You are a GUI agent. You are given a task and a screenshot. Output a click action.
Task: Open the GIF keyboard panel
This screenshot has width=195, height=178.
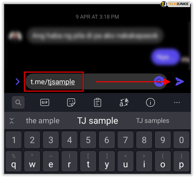tap(45, 103)
